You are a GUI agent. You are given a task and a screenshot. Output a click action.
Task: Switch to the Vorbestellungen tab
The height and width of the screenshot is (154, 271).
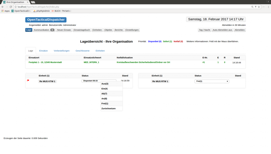[x=61, y=51]
